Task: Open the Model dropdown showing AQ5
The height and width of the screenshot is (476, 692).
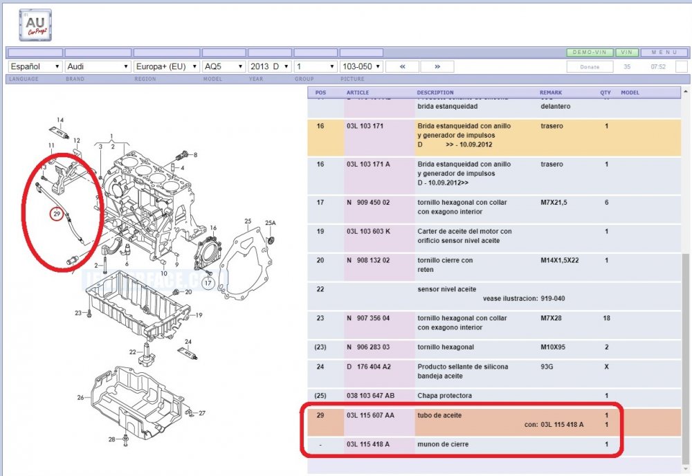Action: pyautogui.click(x=224, y=66)
